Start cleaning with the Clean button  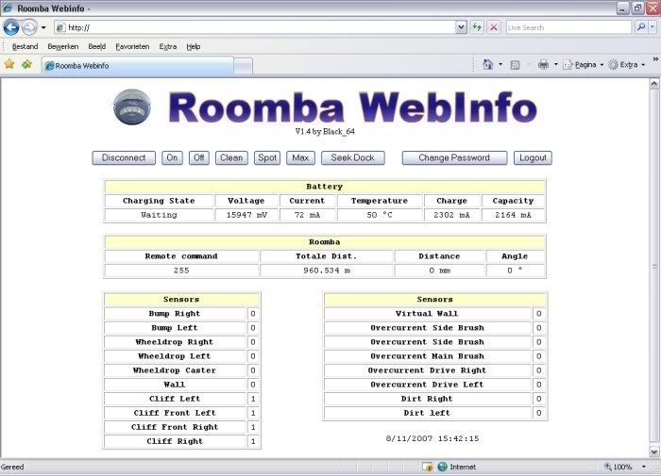pyautogui.click(x=231, y=157)
